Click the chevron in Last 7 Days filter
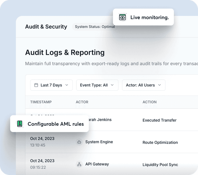Viewport: 198px width, 175px height. (67, 85)
